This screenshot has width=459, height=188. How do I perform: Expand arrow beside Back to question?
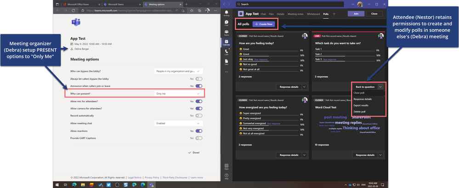click(380, 87)
